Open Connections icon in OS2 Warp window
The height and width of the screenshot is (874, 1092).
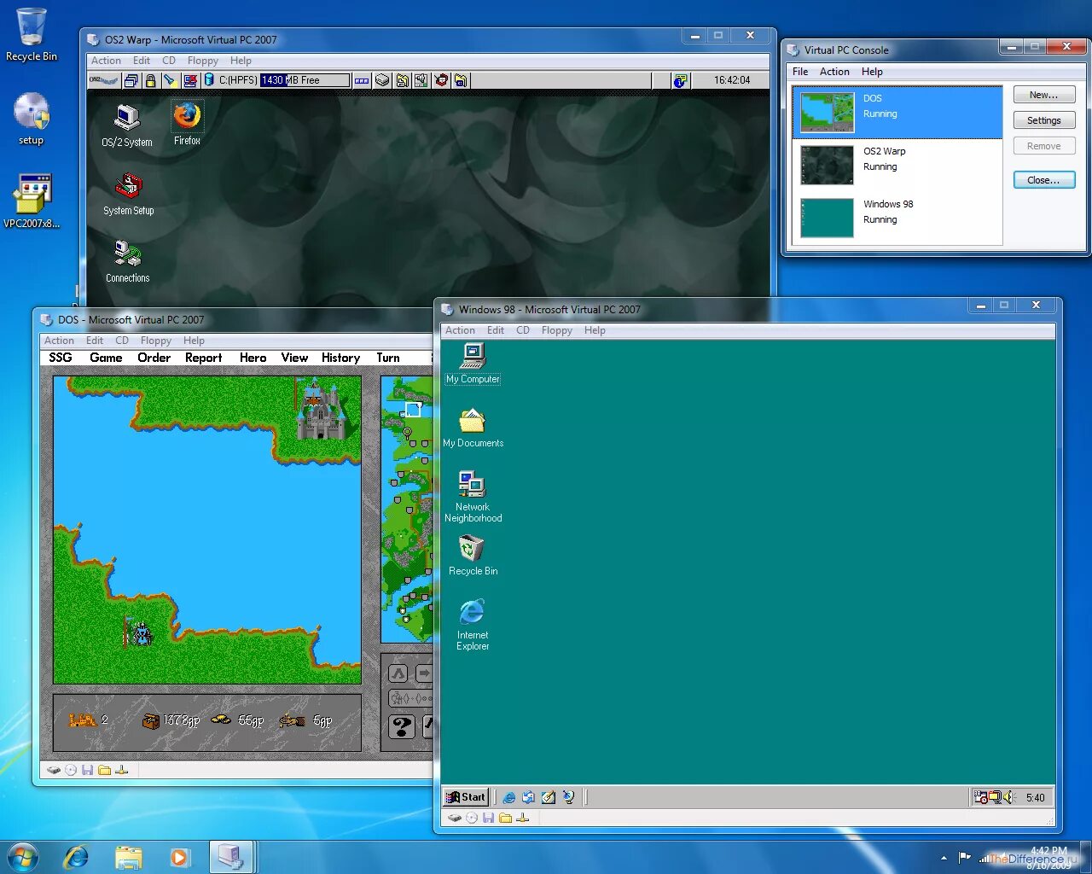[127, 261]
